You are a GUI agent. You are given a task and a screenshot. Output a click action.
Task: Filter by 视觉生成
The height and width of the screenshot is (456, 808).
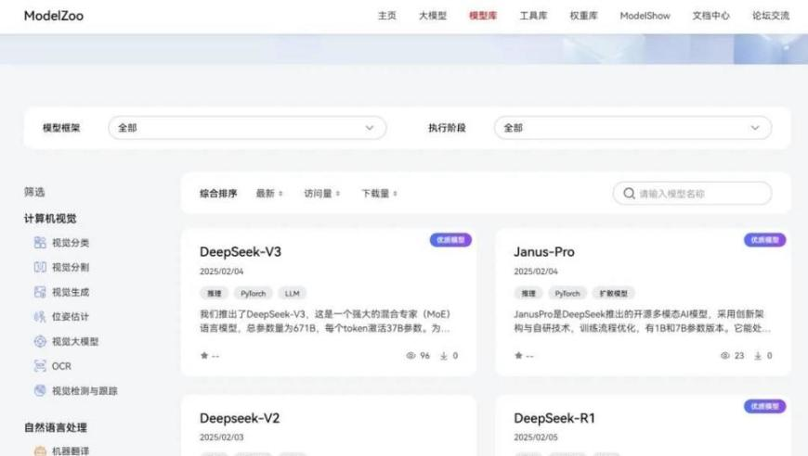(71, 292)
